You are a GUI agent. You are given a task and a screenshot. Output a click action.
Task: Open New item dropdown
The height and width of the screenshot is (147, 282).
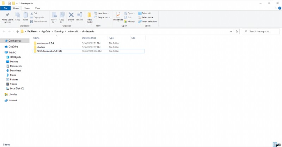pyautogui.click(x=102, y=13)
